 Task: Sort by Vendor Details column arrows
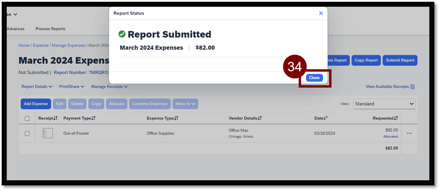[260, 119]
